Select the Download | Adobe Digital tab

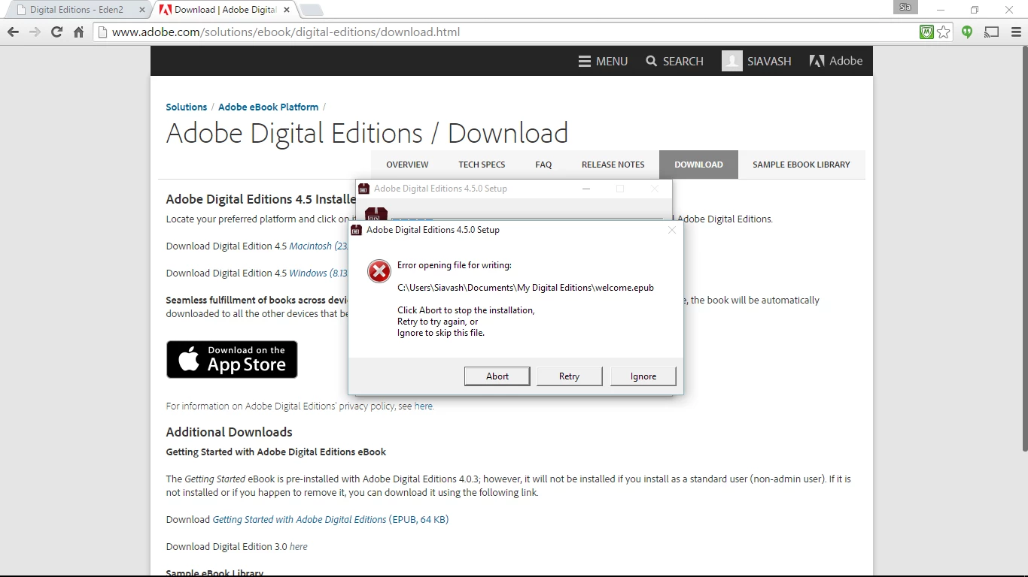(224, 10)
